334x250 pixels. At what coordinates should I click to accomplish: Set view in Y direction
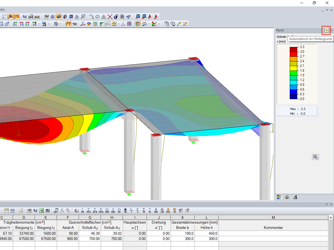coord(21,24)
